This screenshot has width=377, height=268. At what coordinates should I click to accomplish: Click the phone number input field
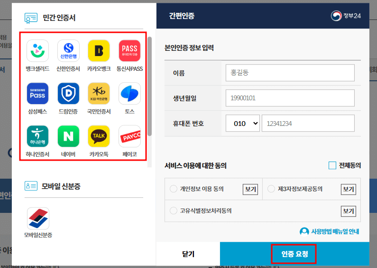[x=308, y=124]
